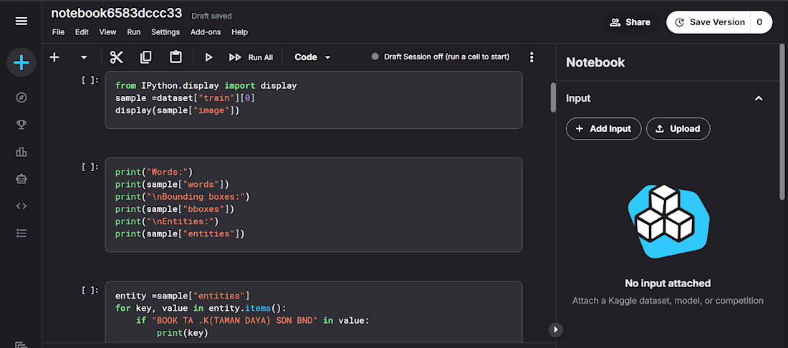The width and height of the screenshot is (788, 348).
Task: Paste cell using clipboard icon
Action: point(176,57)
